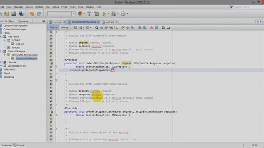
Task: Switch to the form.jsp editor tab
Action: point(57,22)
